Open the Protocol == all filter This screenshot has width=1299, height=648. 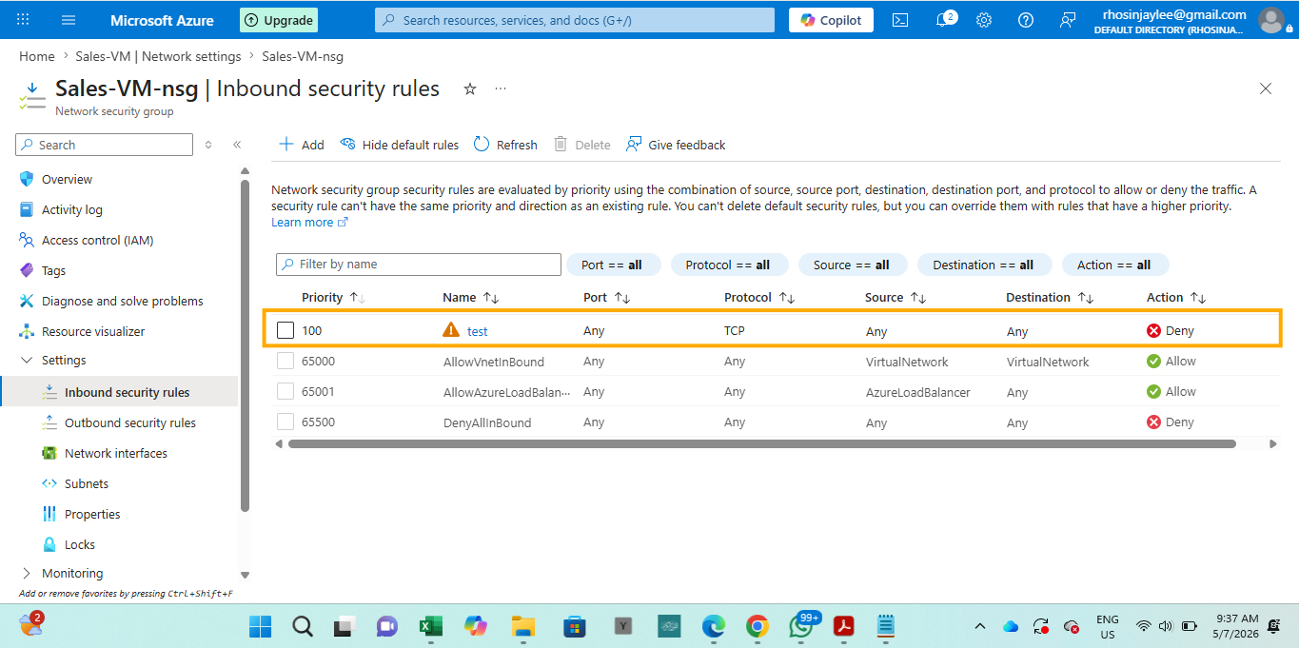pyautogui.click(x=728, y=265)
